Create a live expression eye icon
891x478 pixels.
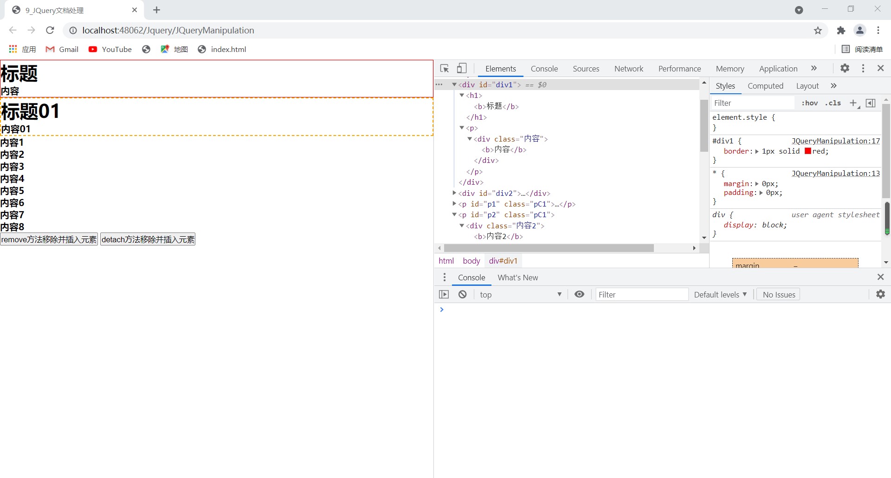[580, 294]
